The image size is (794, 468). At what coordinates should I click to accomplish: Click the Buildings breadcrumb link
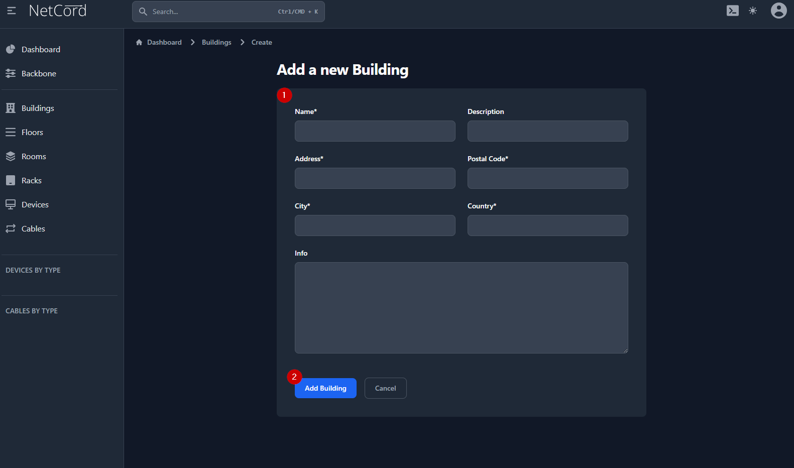pyautogui.click(x=216, y=42)
